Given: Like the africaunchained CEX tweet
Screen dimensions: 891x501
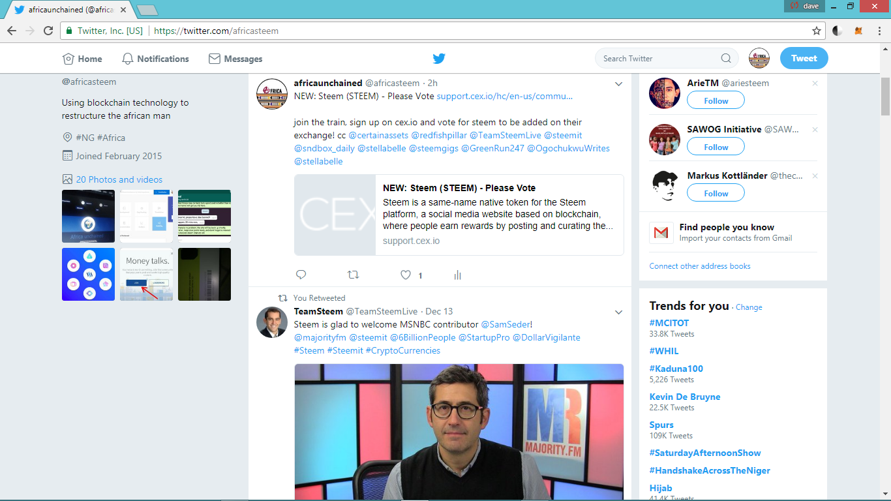Looking at the screenshot, I should [406, 275].
